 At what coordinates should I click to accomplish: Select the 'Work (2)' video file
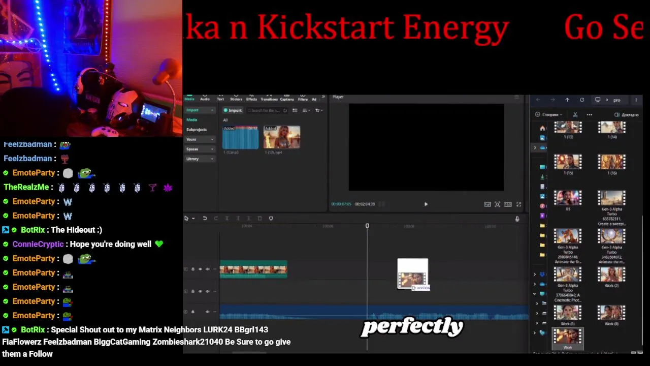[612, 278]
